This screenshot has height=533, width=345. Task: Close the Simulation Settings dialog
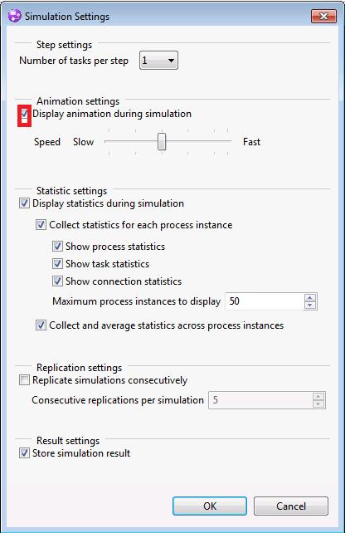click(x=323, y=16)
